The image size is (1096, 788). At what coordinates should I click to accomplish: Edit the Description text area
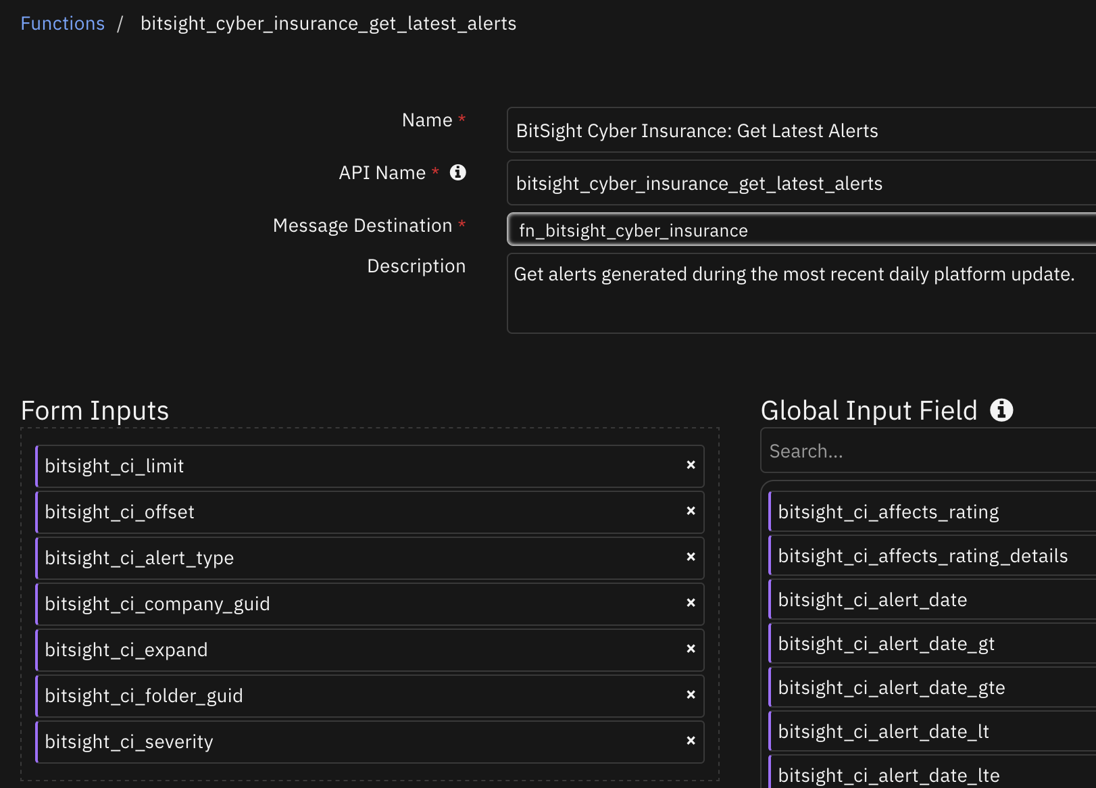click(x=801, y=293)
